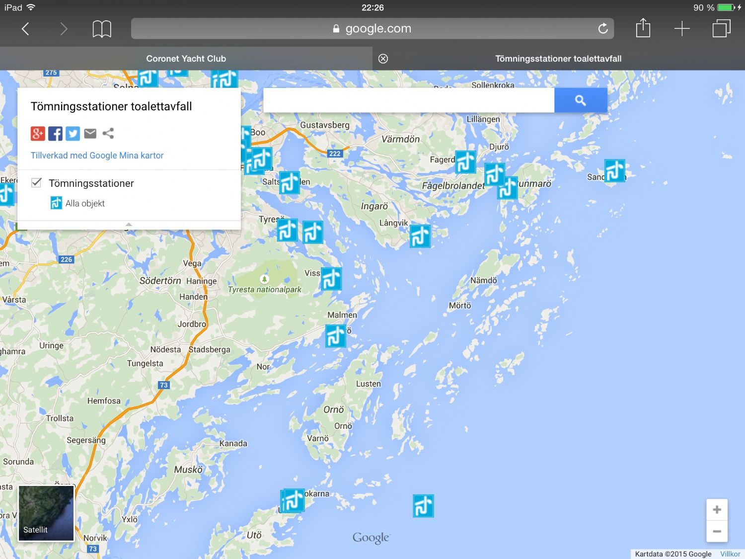Screen dimensions: 745x559
Task: Tap Safari share sheet icon
Action: pos(643,28)
